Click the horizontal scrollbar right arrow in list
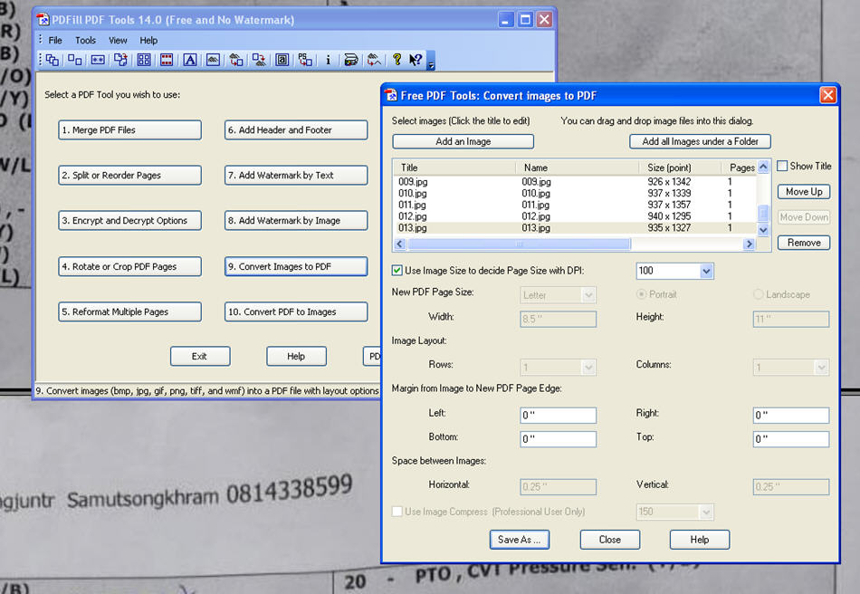Viewport: 860px width, 594px height. (750, 244)
